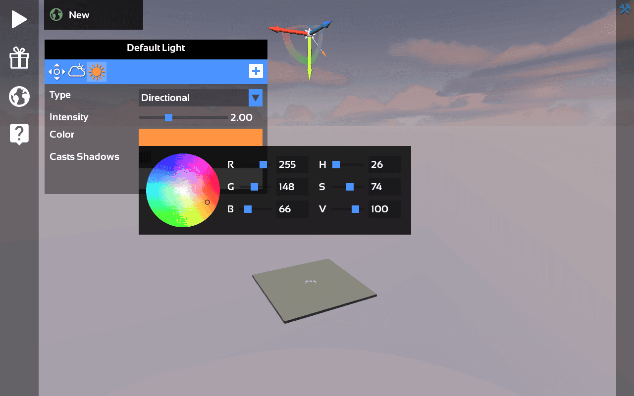Click the R value field showing 255
Image resolution: width=634 pixels, height=396 pixels.
coord(292,164)
